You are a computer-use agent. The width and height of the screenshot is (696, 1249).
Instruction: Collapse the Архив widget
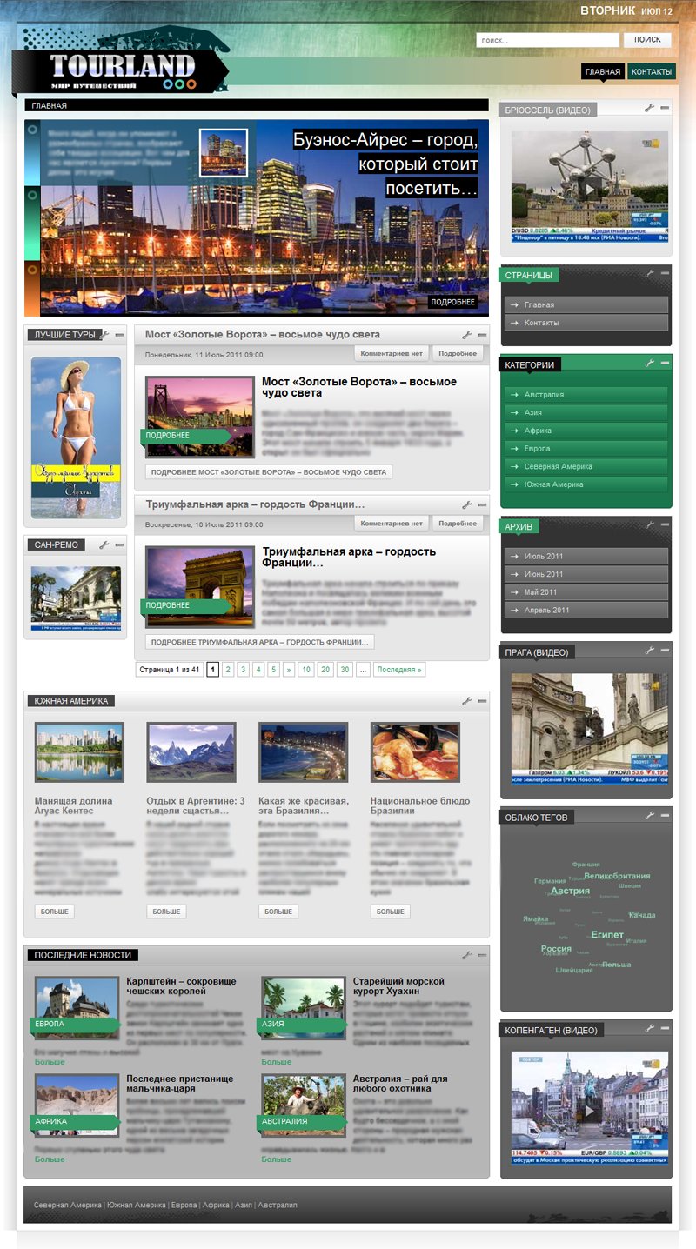[665, 524]
